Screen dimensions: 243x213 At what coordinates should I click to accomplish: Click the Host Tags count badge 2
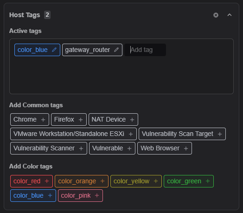coord(47,15)
